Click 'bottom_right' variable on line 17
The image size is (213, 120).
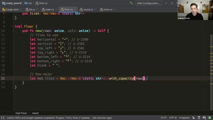pyautogui.click(x=49, y=61)
